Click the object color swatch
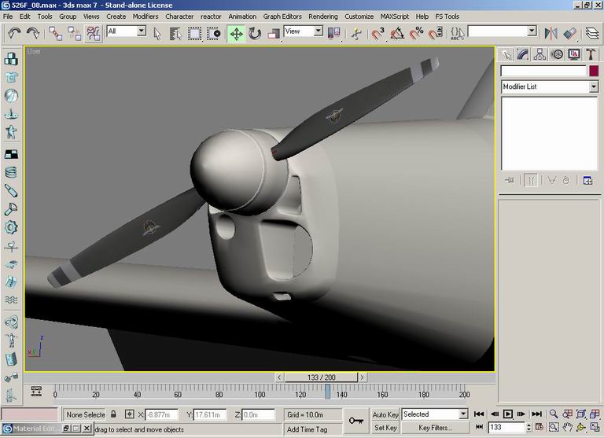This screenshot has width=604, height=438. pos(594,71)
